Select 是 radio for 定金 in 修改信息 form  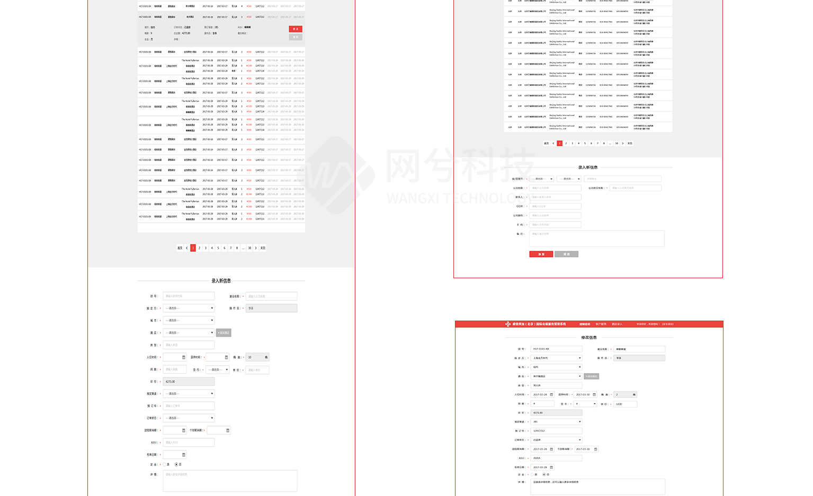532,475
